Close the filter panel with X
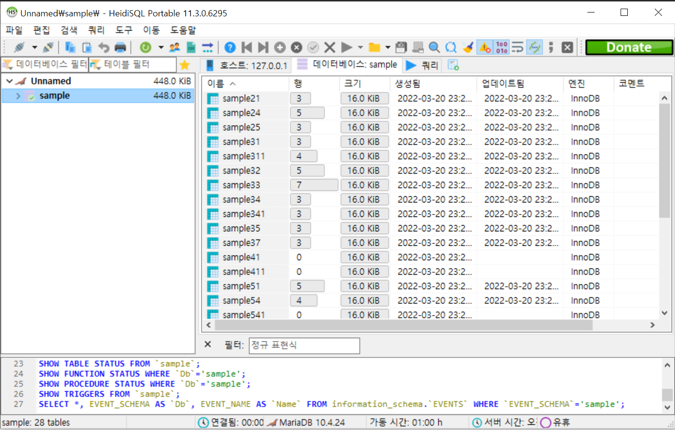Viewport: 675px width, 430px height. [208, 344]
